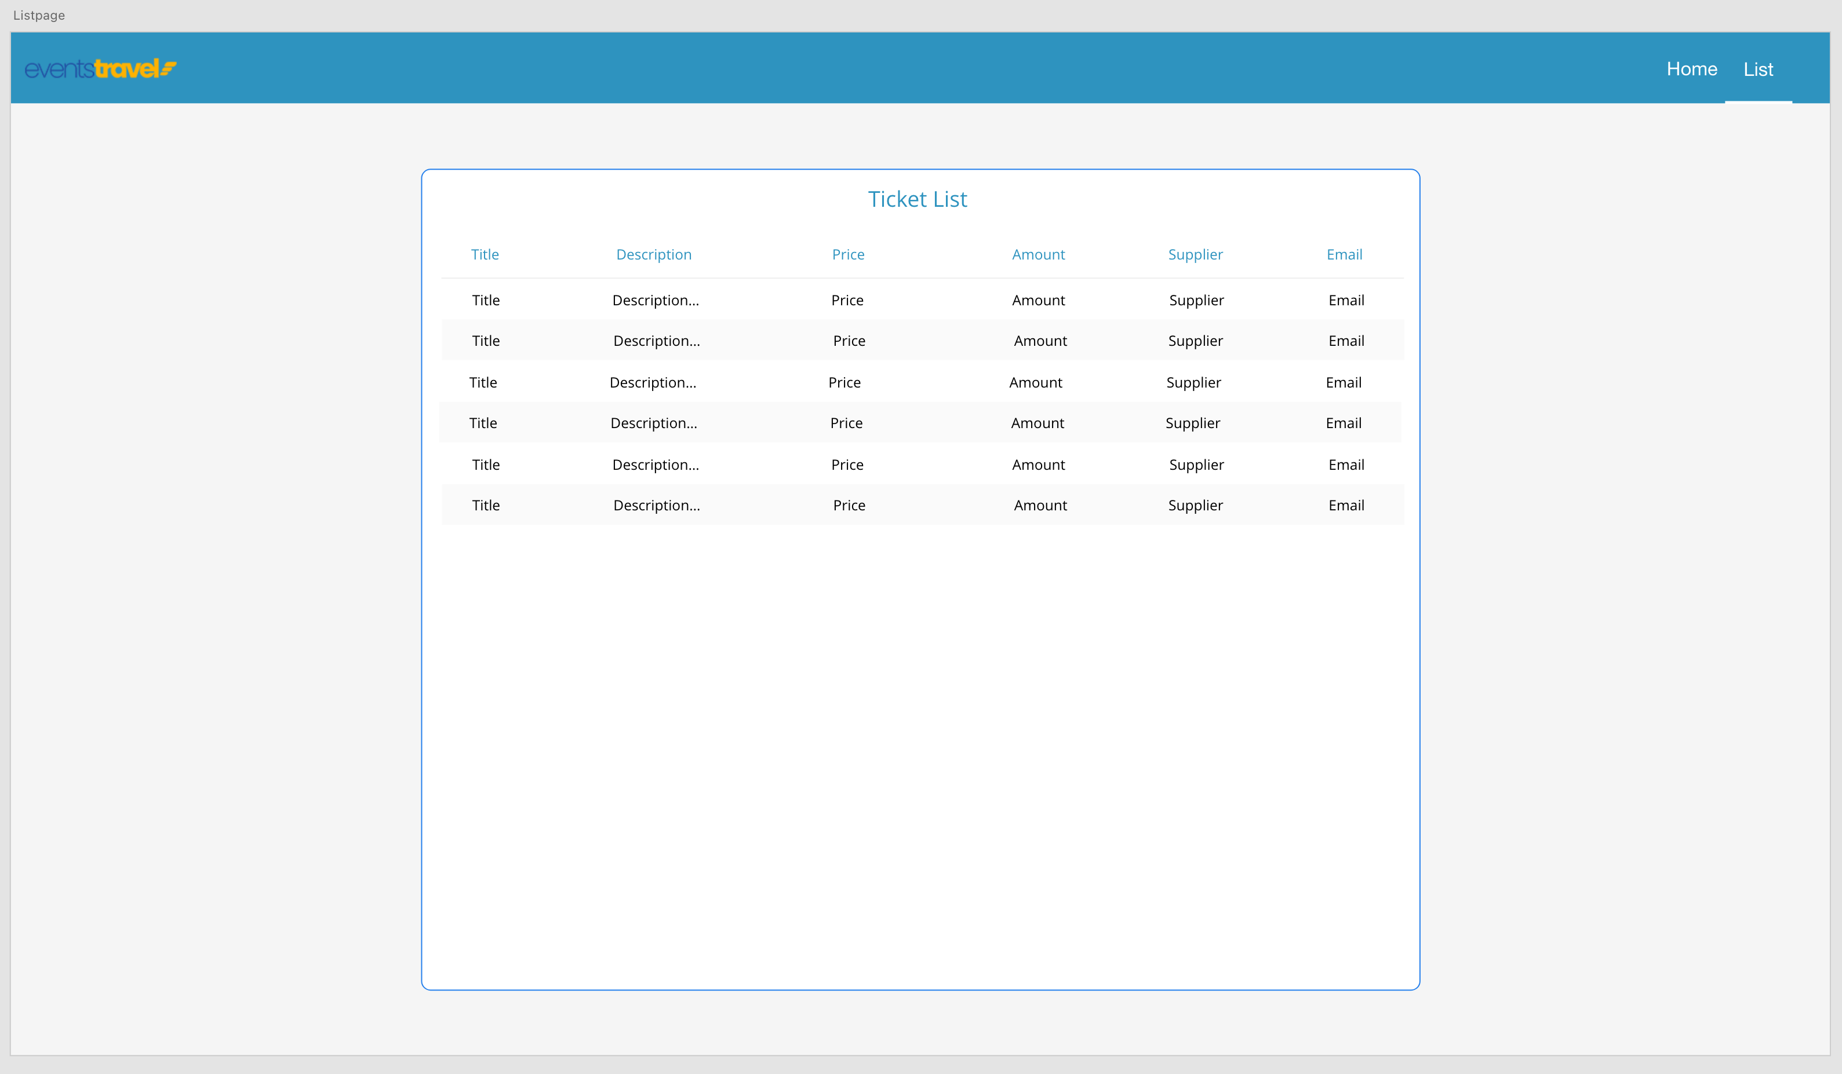Sort by the Supplier column header
Viewport: 1842px width, 1074px height.
tap(1195, 254)
